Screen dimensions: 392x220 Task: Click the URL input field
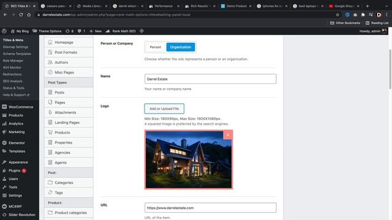[210, 208]
